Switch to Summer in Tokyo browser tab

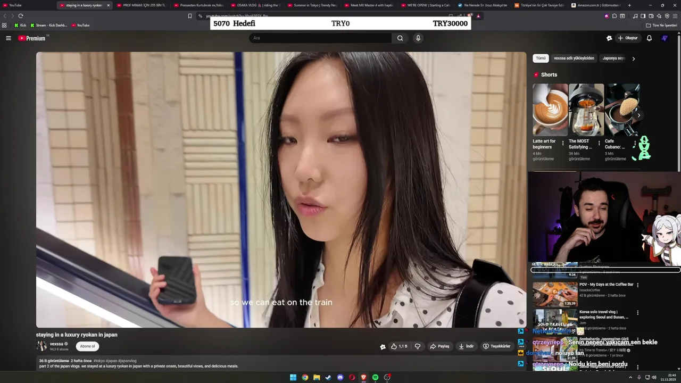click(312, 5)
